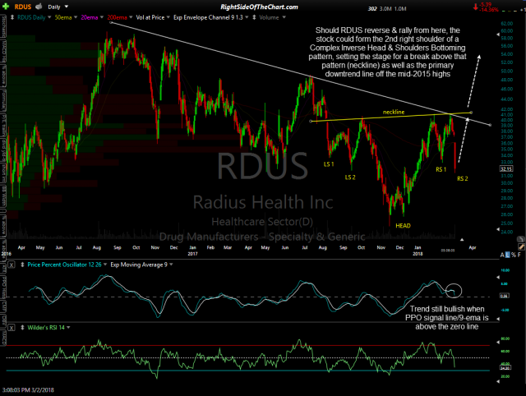Screen dimensions: 526x396
Task: Click the RS 2 label
Action: [462, 178]
